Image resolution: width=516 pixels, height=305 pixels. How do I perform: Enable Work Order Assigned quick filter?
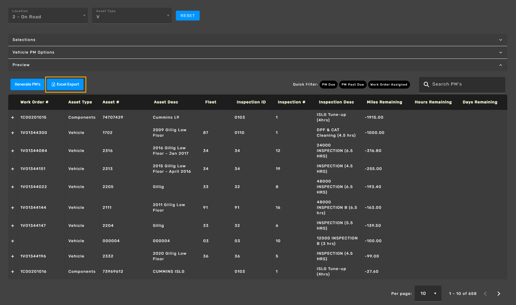(x=389, y=84)
